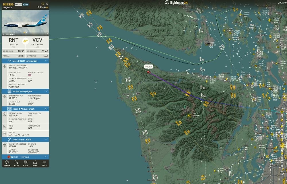Screen dimensions: 287x184
Task: Click SEATTLE ARTCC FIR/UIR value
Action: pos(16,135)
